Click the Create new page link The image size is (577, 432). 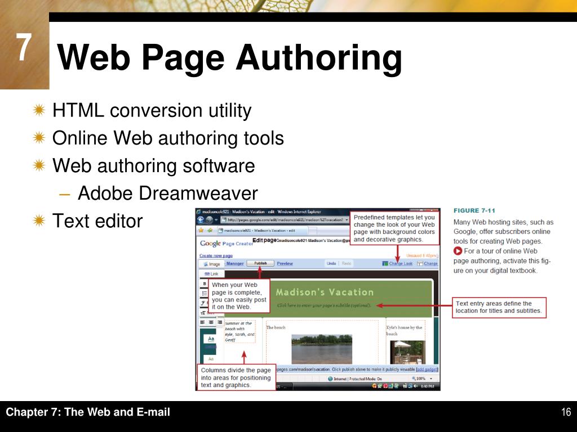pos(216,256)
